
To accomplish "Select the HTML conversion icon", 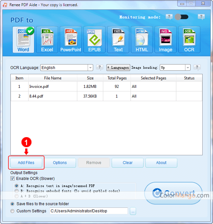I will pyautogui.click(x=142, y=40).
